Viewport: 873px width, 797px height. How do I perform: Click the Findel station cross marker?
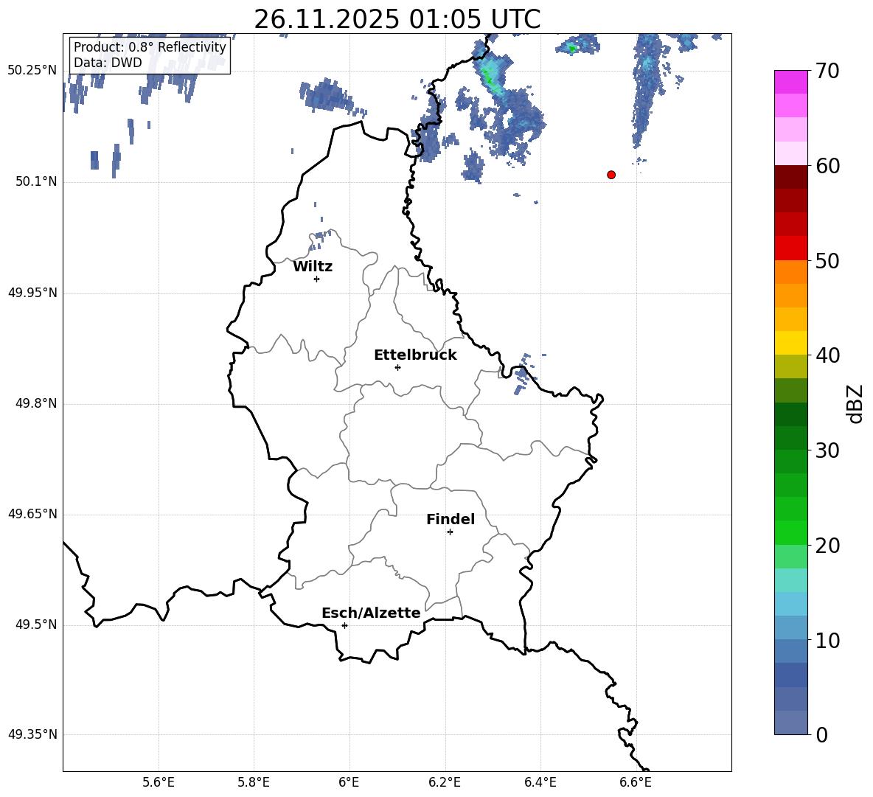[x=451, y=532]
